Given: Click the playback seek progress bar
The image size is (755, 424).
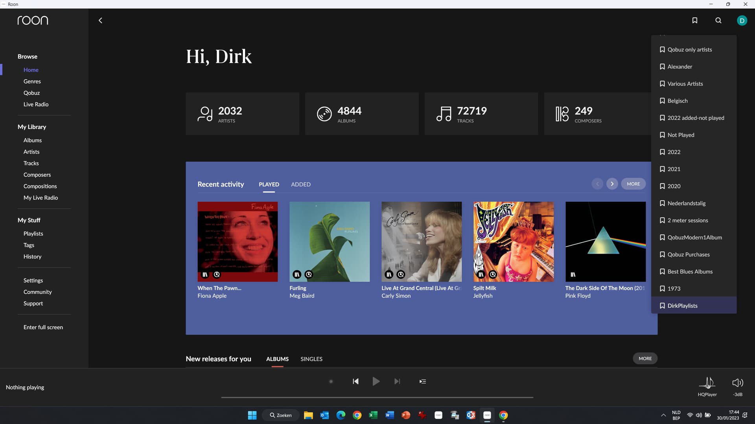Looking at the screenshot, I should [x=377, y=397].
